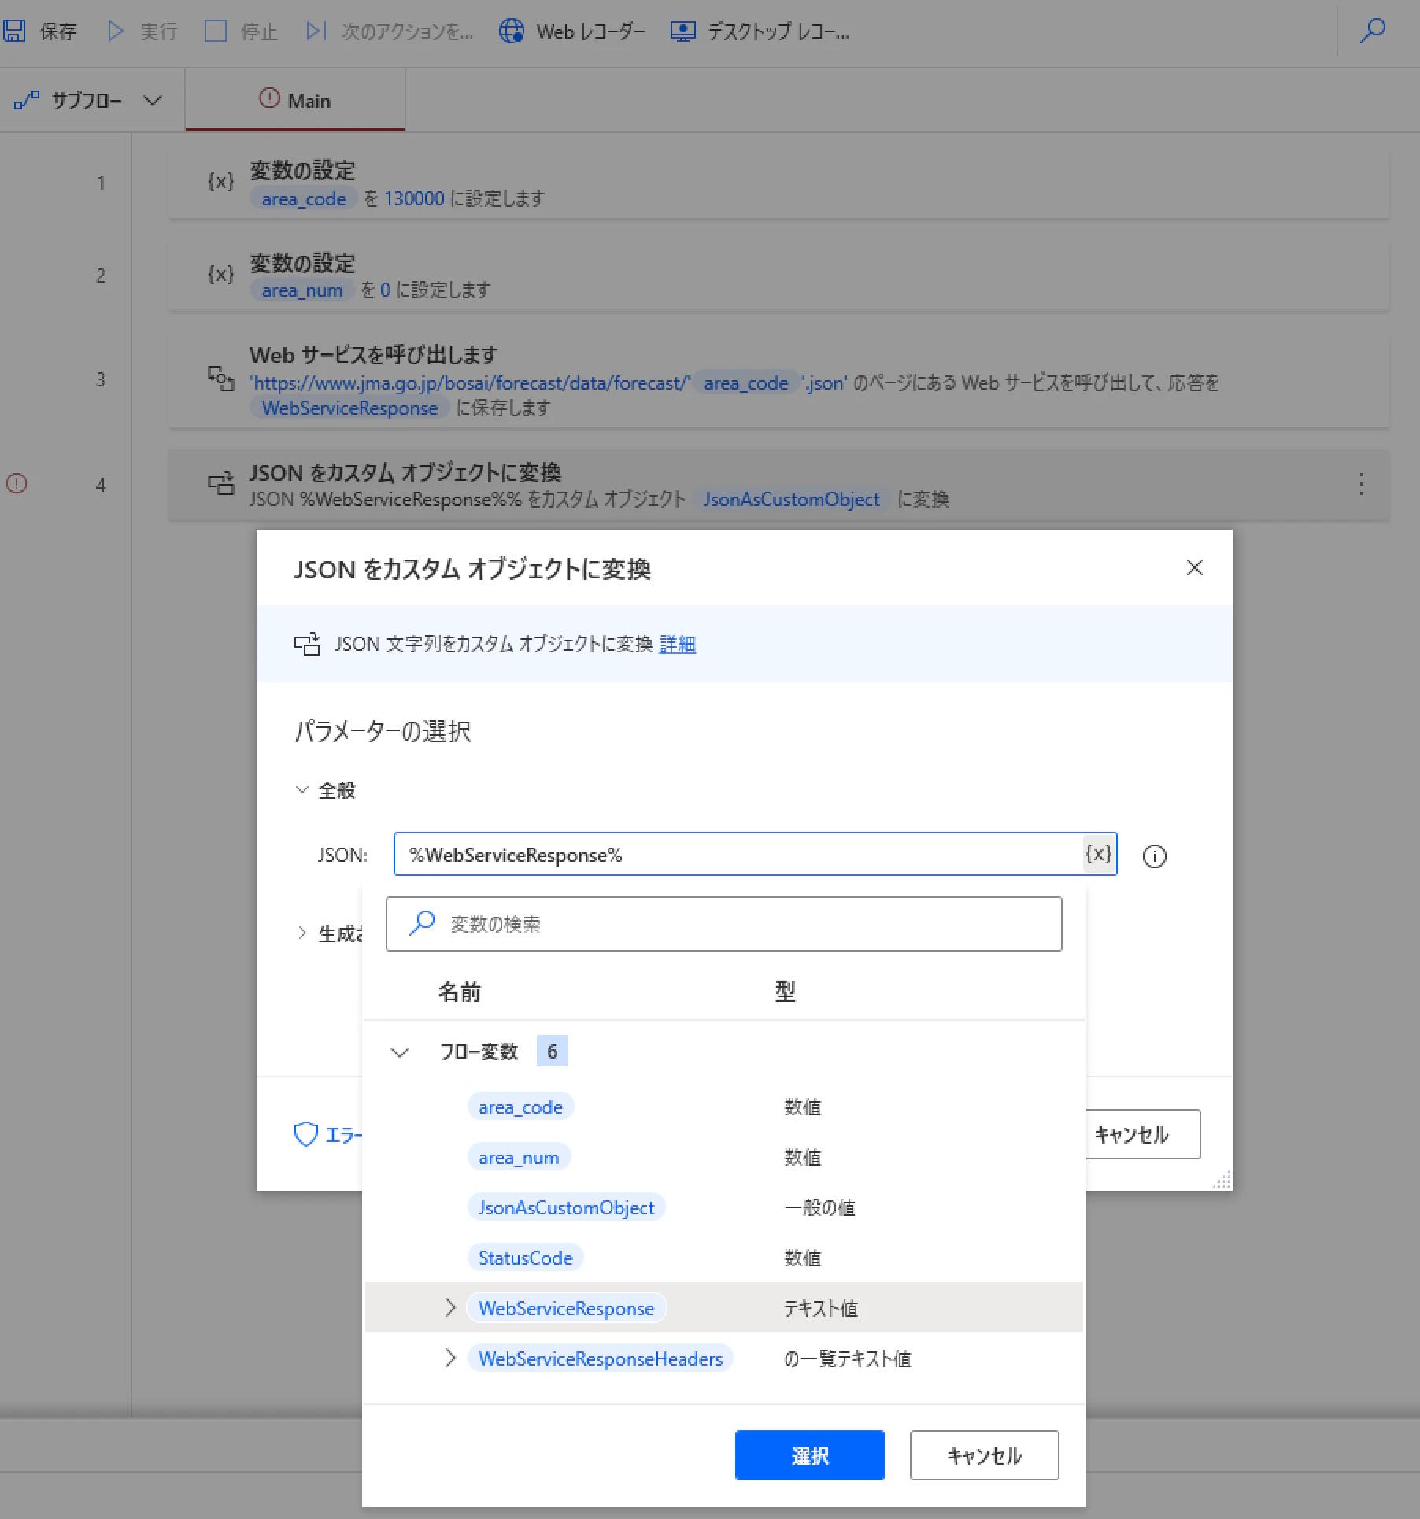Open more options for action 4
Screen dimensions: 1420x1519
[x=1361, y=484]
